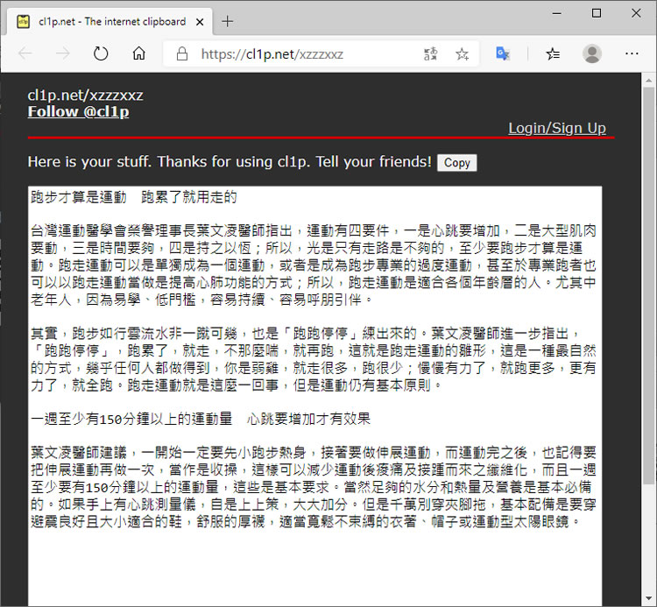This screenshot has height=607, width=657.
Task: View site info via the lock icon
Action: [x=182, y=53]
